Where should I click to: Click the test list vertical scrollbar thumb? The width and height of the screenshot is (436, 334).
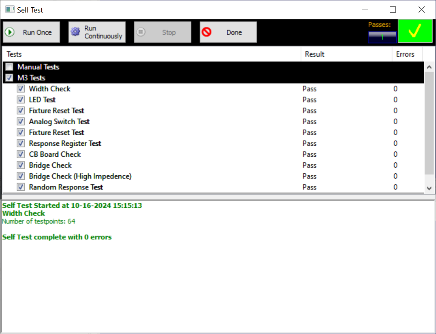point(429,123)
